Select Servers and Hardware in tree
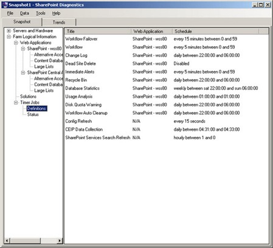Viewport: 273px width, 248px height. [x=33, y=31]
